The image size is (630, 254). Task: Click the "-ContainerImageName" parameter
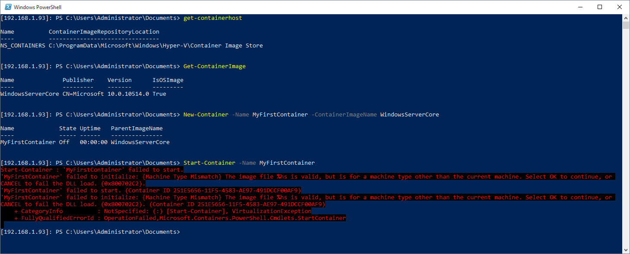pyautogui.click(x=344, y=115)
